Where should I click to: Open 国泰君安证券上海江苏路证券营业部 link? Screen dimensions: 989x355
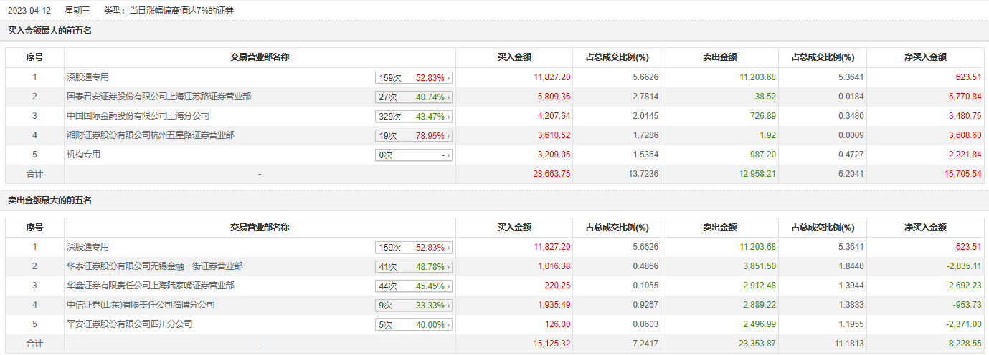[x=158, y=96]
